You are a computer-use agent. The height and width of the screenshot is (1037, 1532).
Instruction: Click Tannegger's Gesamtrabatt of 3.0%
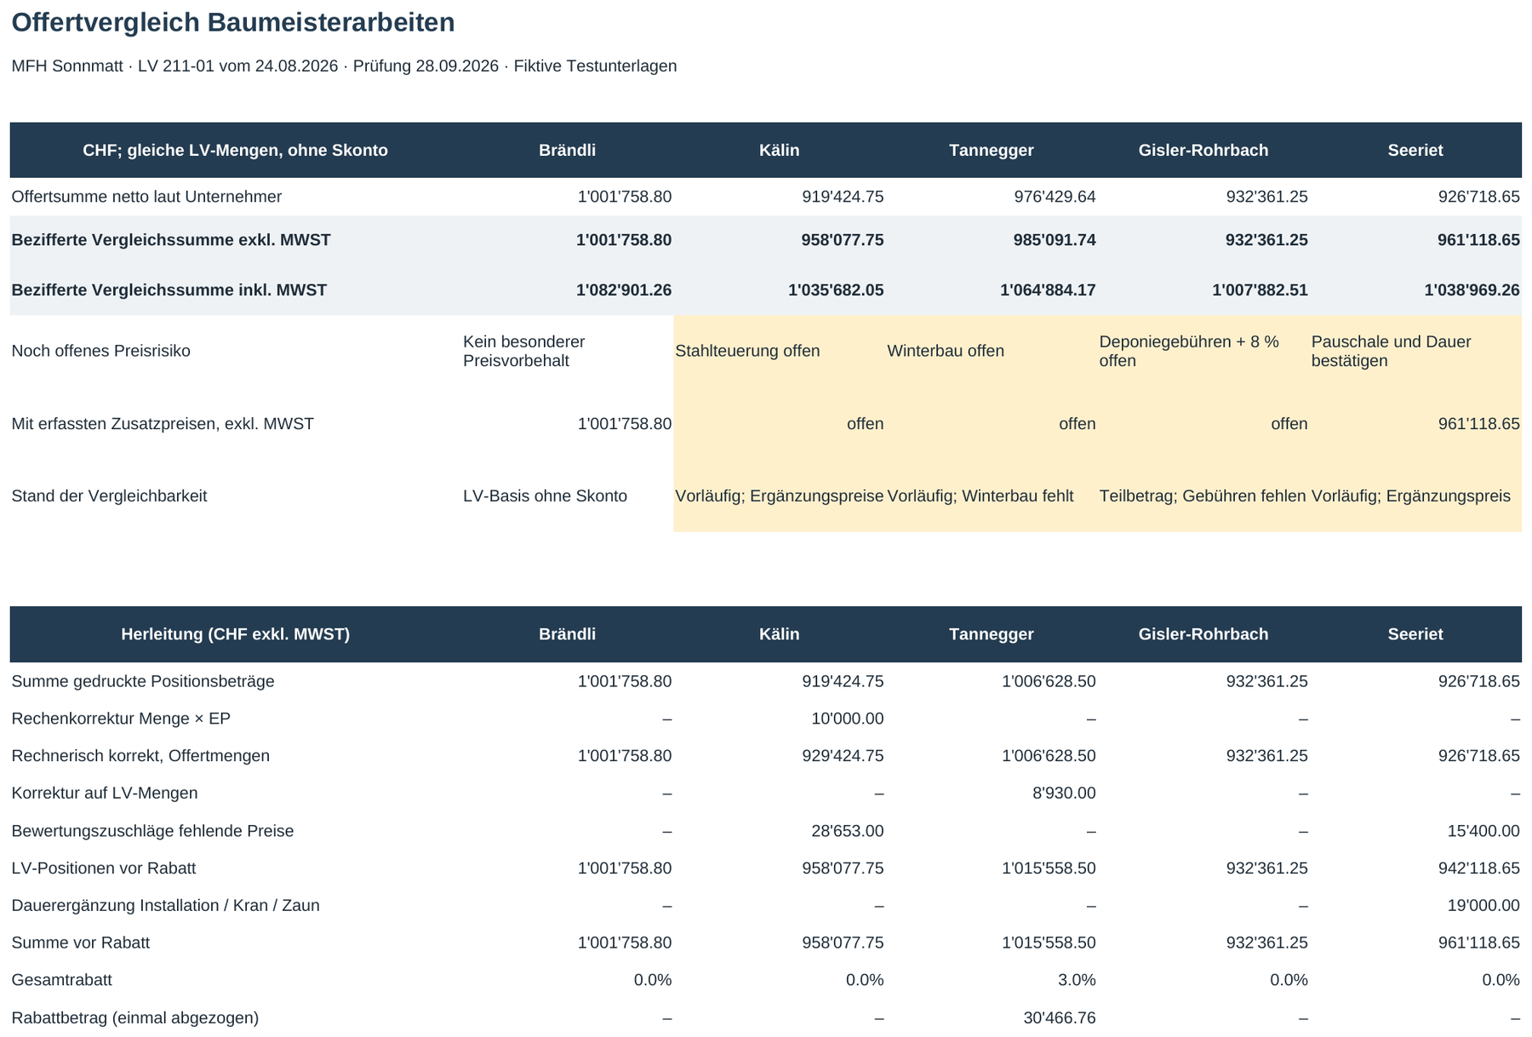(x=1077, y=981)
